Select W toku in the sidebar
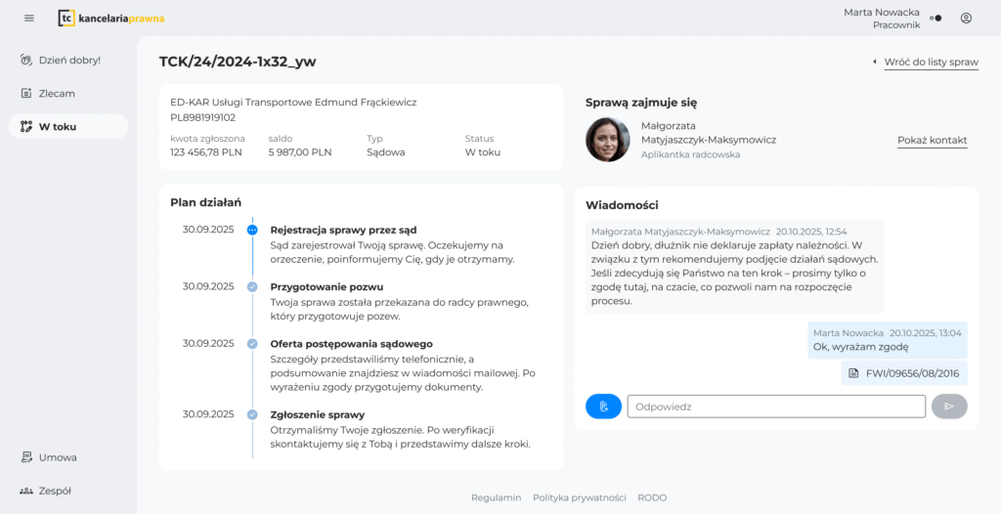1001x514 pixels. pyautogui.click(x=57, y=126)
